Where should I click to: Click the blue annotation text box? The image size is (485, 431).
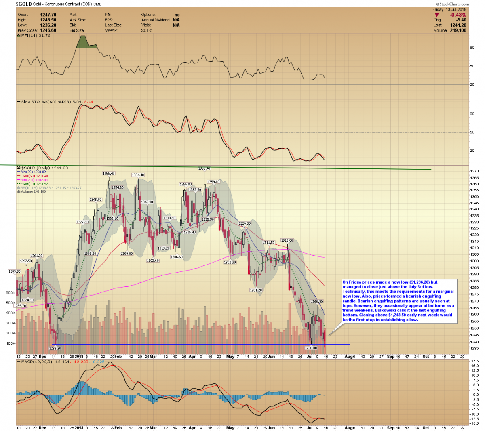coord(399,301)
